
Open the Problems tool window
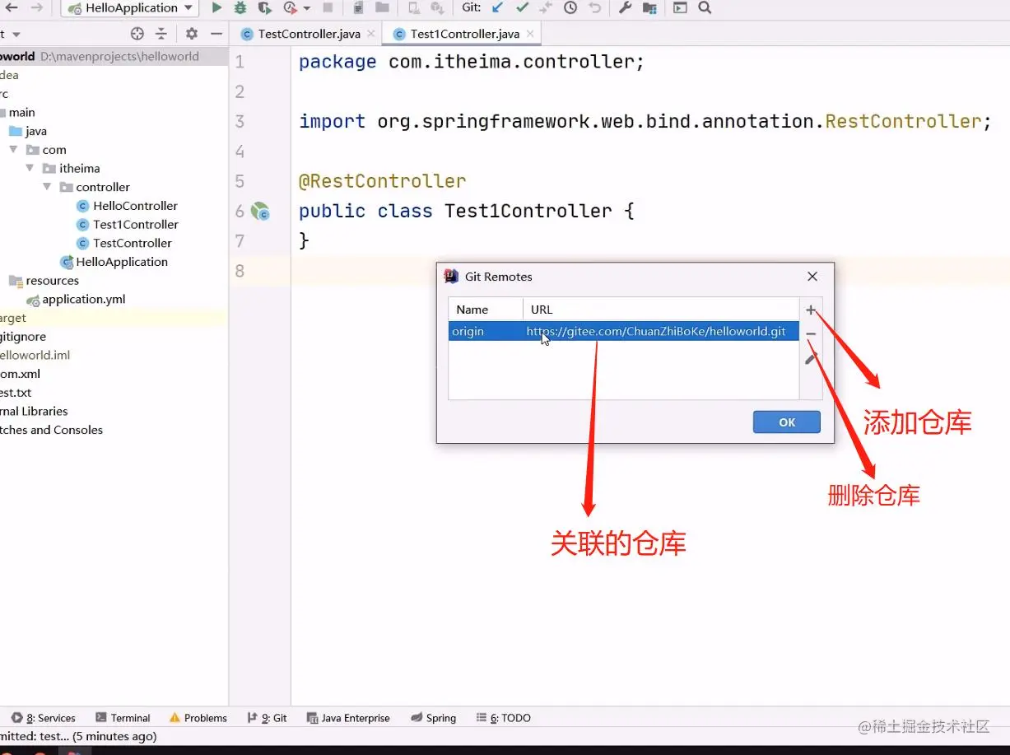tap(198, 718)
